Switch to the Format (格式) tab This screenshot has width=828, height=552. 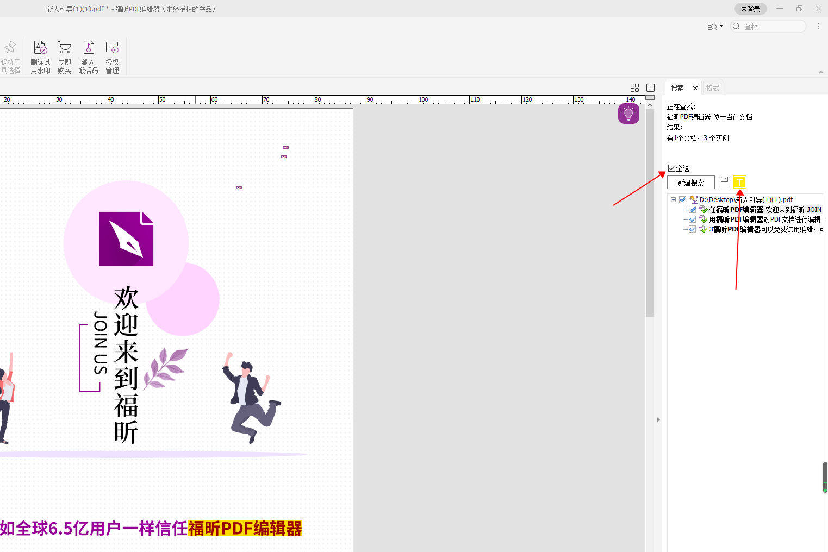tap(712, 88)
